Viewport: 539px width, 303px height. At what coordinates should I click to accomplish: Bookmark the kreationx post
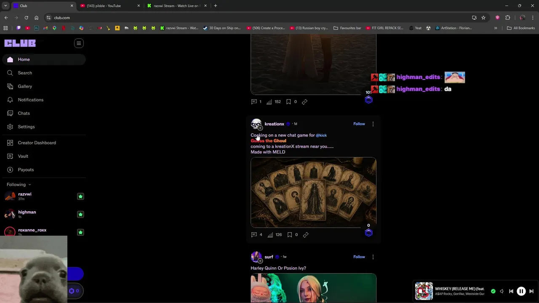coord(289,235)
